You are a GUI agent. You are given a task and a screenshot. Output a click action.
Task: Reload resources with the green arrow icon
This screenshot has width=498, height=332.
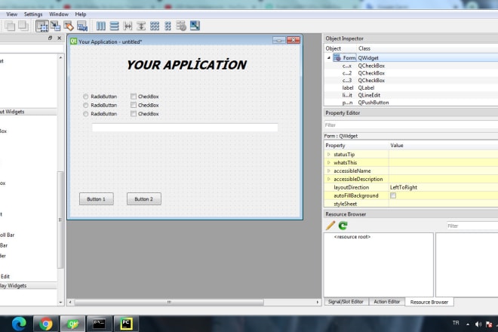(x=343, y=226)
